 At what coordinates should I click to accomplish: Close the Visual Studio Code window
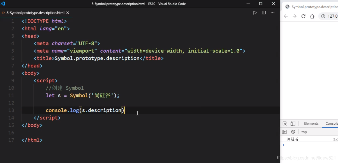[273, 4]
